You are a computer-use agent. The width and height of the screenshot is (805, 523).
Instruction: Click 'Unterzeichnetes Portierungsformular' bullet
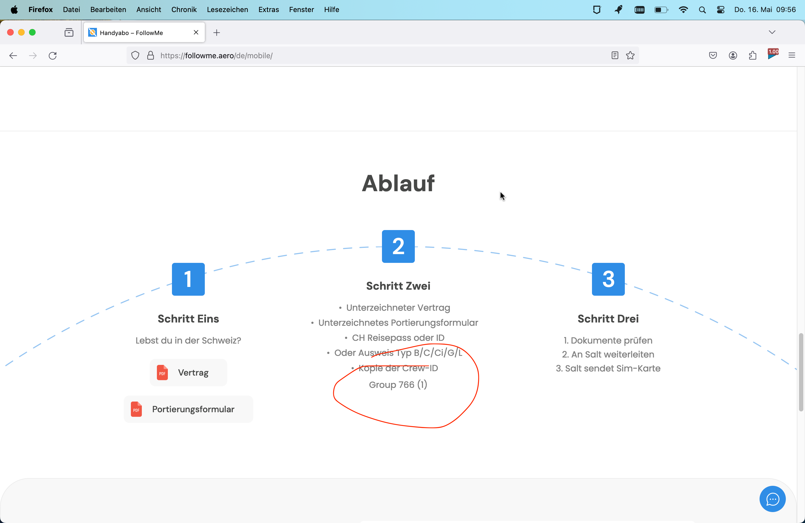tap(398, 323)
